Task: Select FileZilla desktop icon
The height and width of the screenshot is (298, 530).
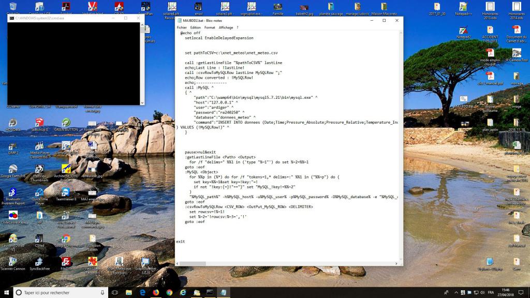Action: click(66, 264)
